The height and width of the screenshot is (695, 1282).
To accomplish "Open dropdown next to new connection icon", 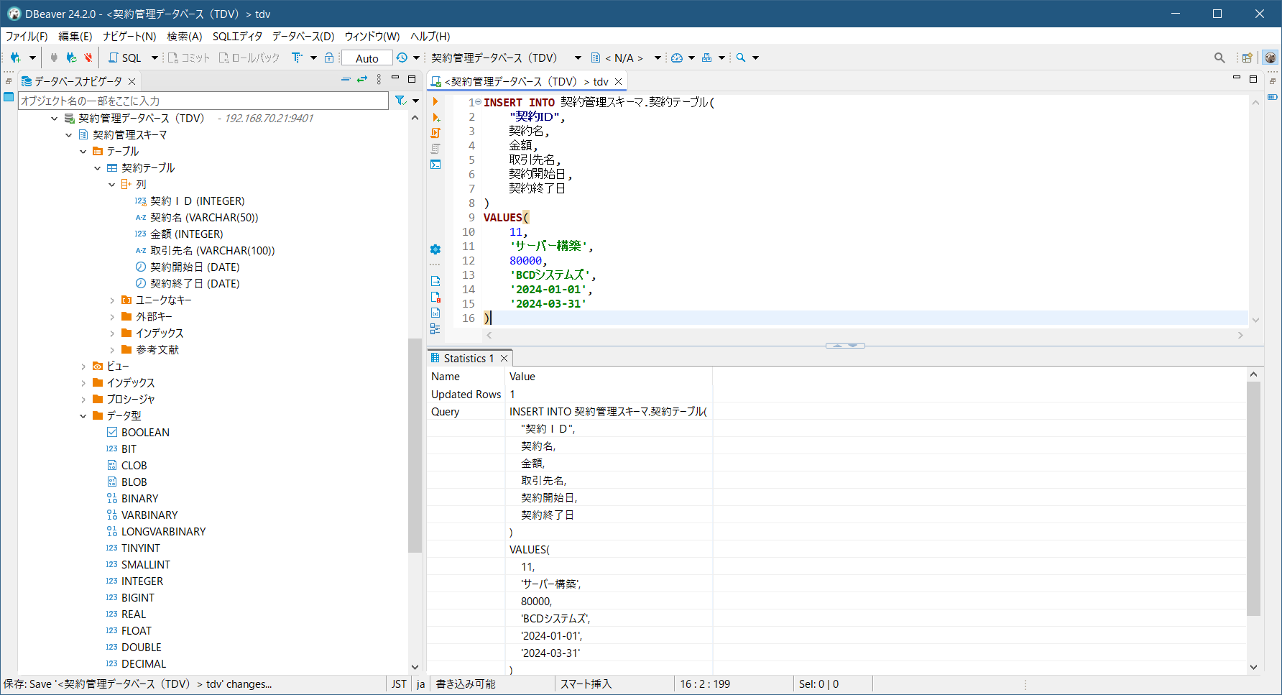I will click(x=32, y=57).
